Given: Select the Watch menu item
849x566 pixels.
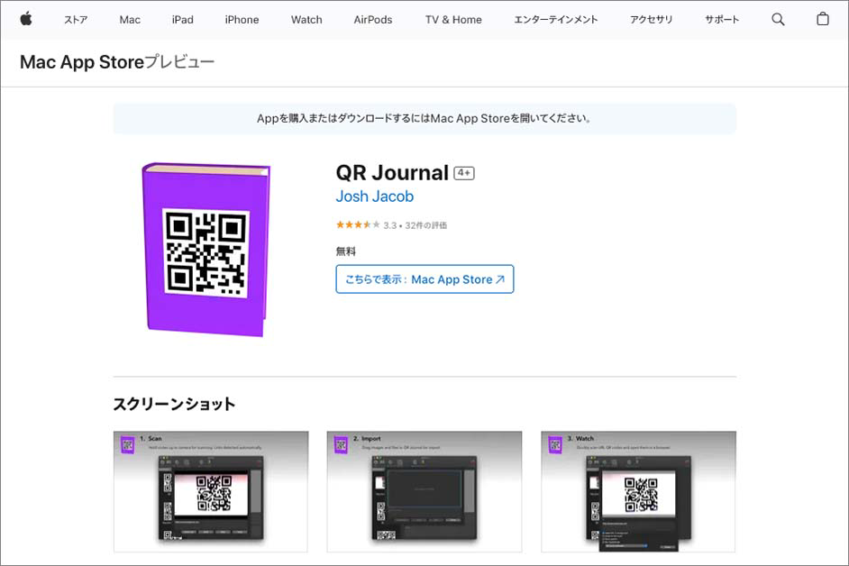Looking at the screenshot, I should 306,18.
